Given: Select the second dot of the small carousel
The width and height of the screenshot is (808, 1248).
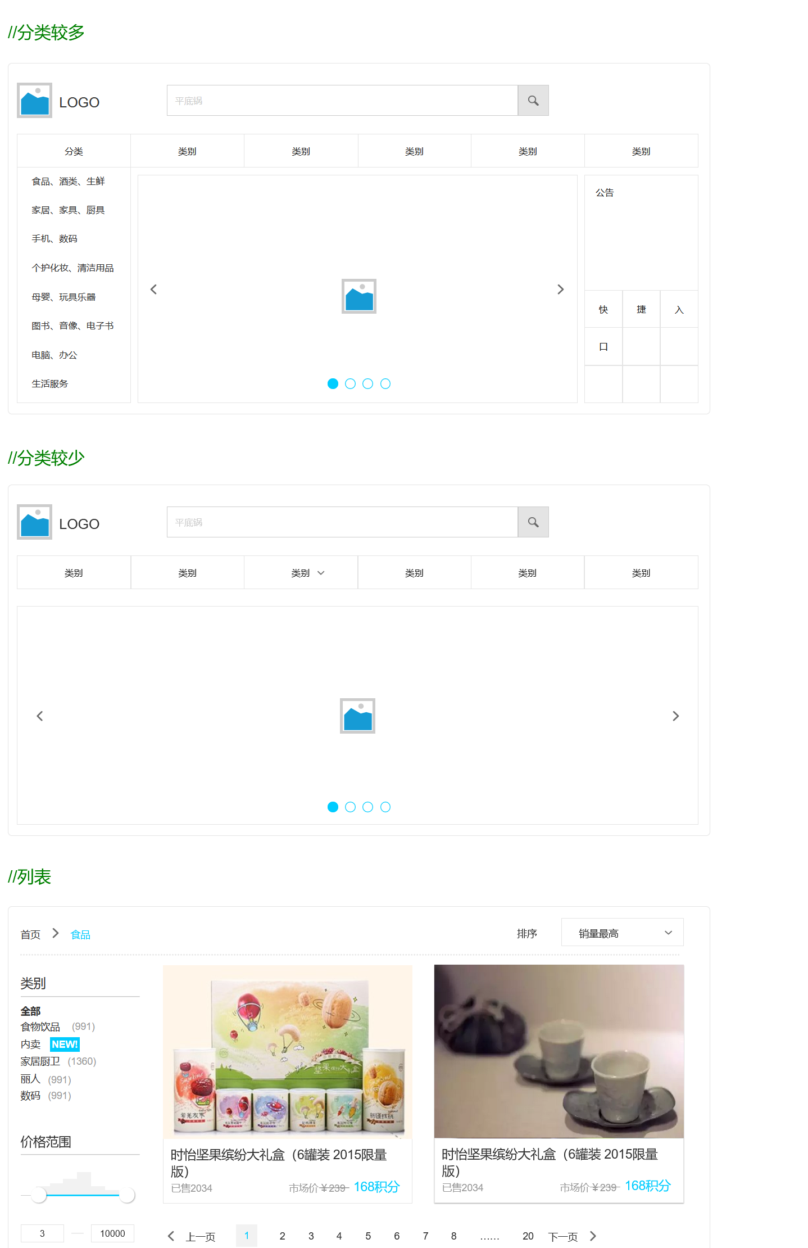Looking at the screenshot, I should point(350,383).
